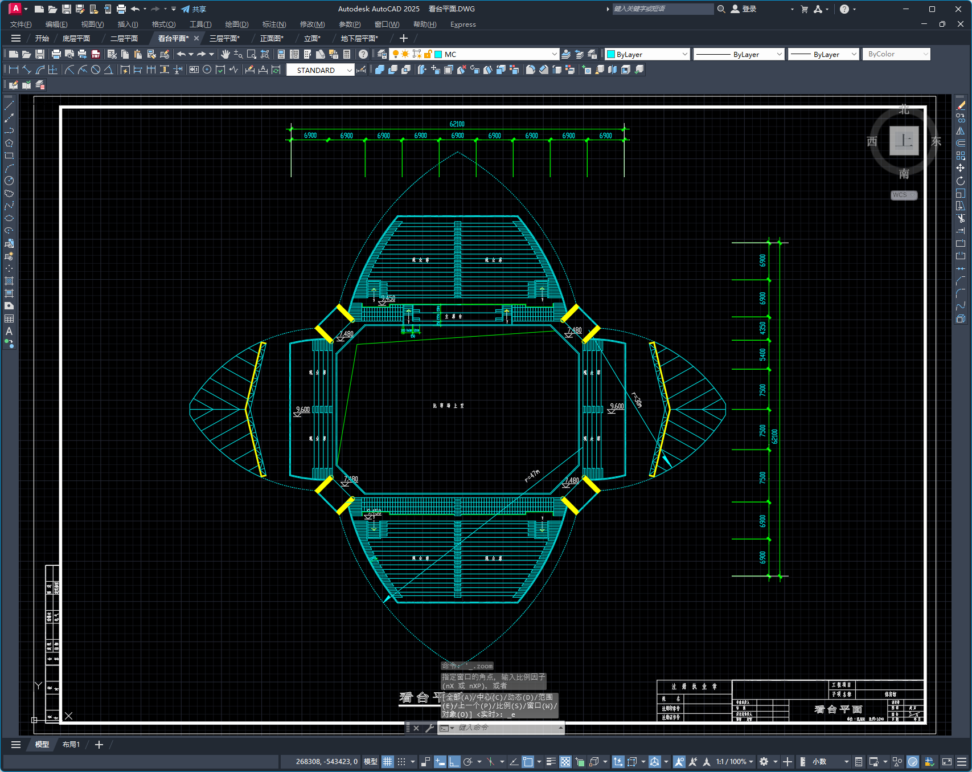Open the ByLayer lineweight dropdown
The height and width of the screenshot is (772, 972).
click(854, 54)
